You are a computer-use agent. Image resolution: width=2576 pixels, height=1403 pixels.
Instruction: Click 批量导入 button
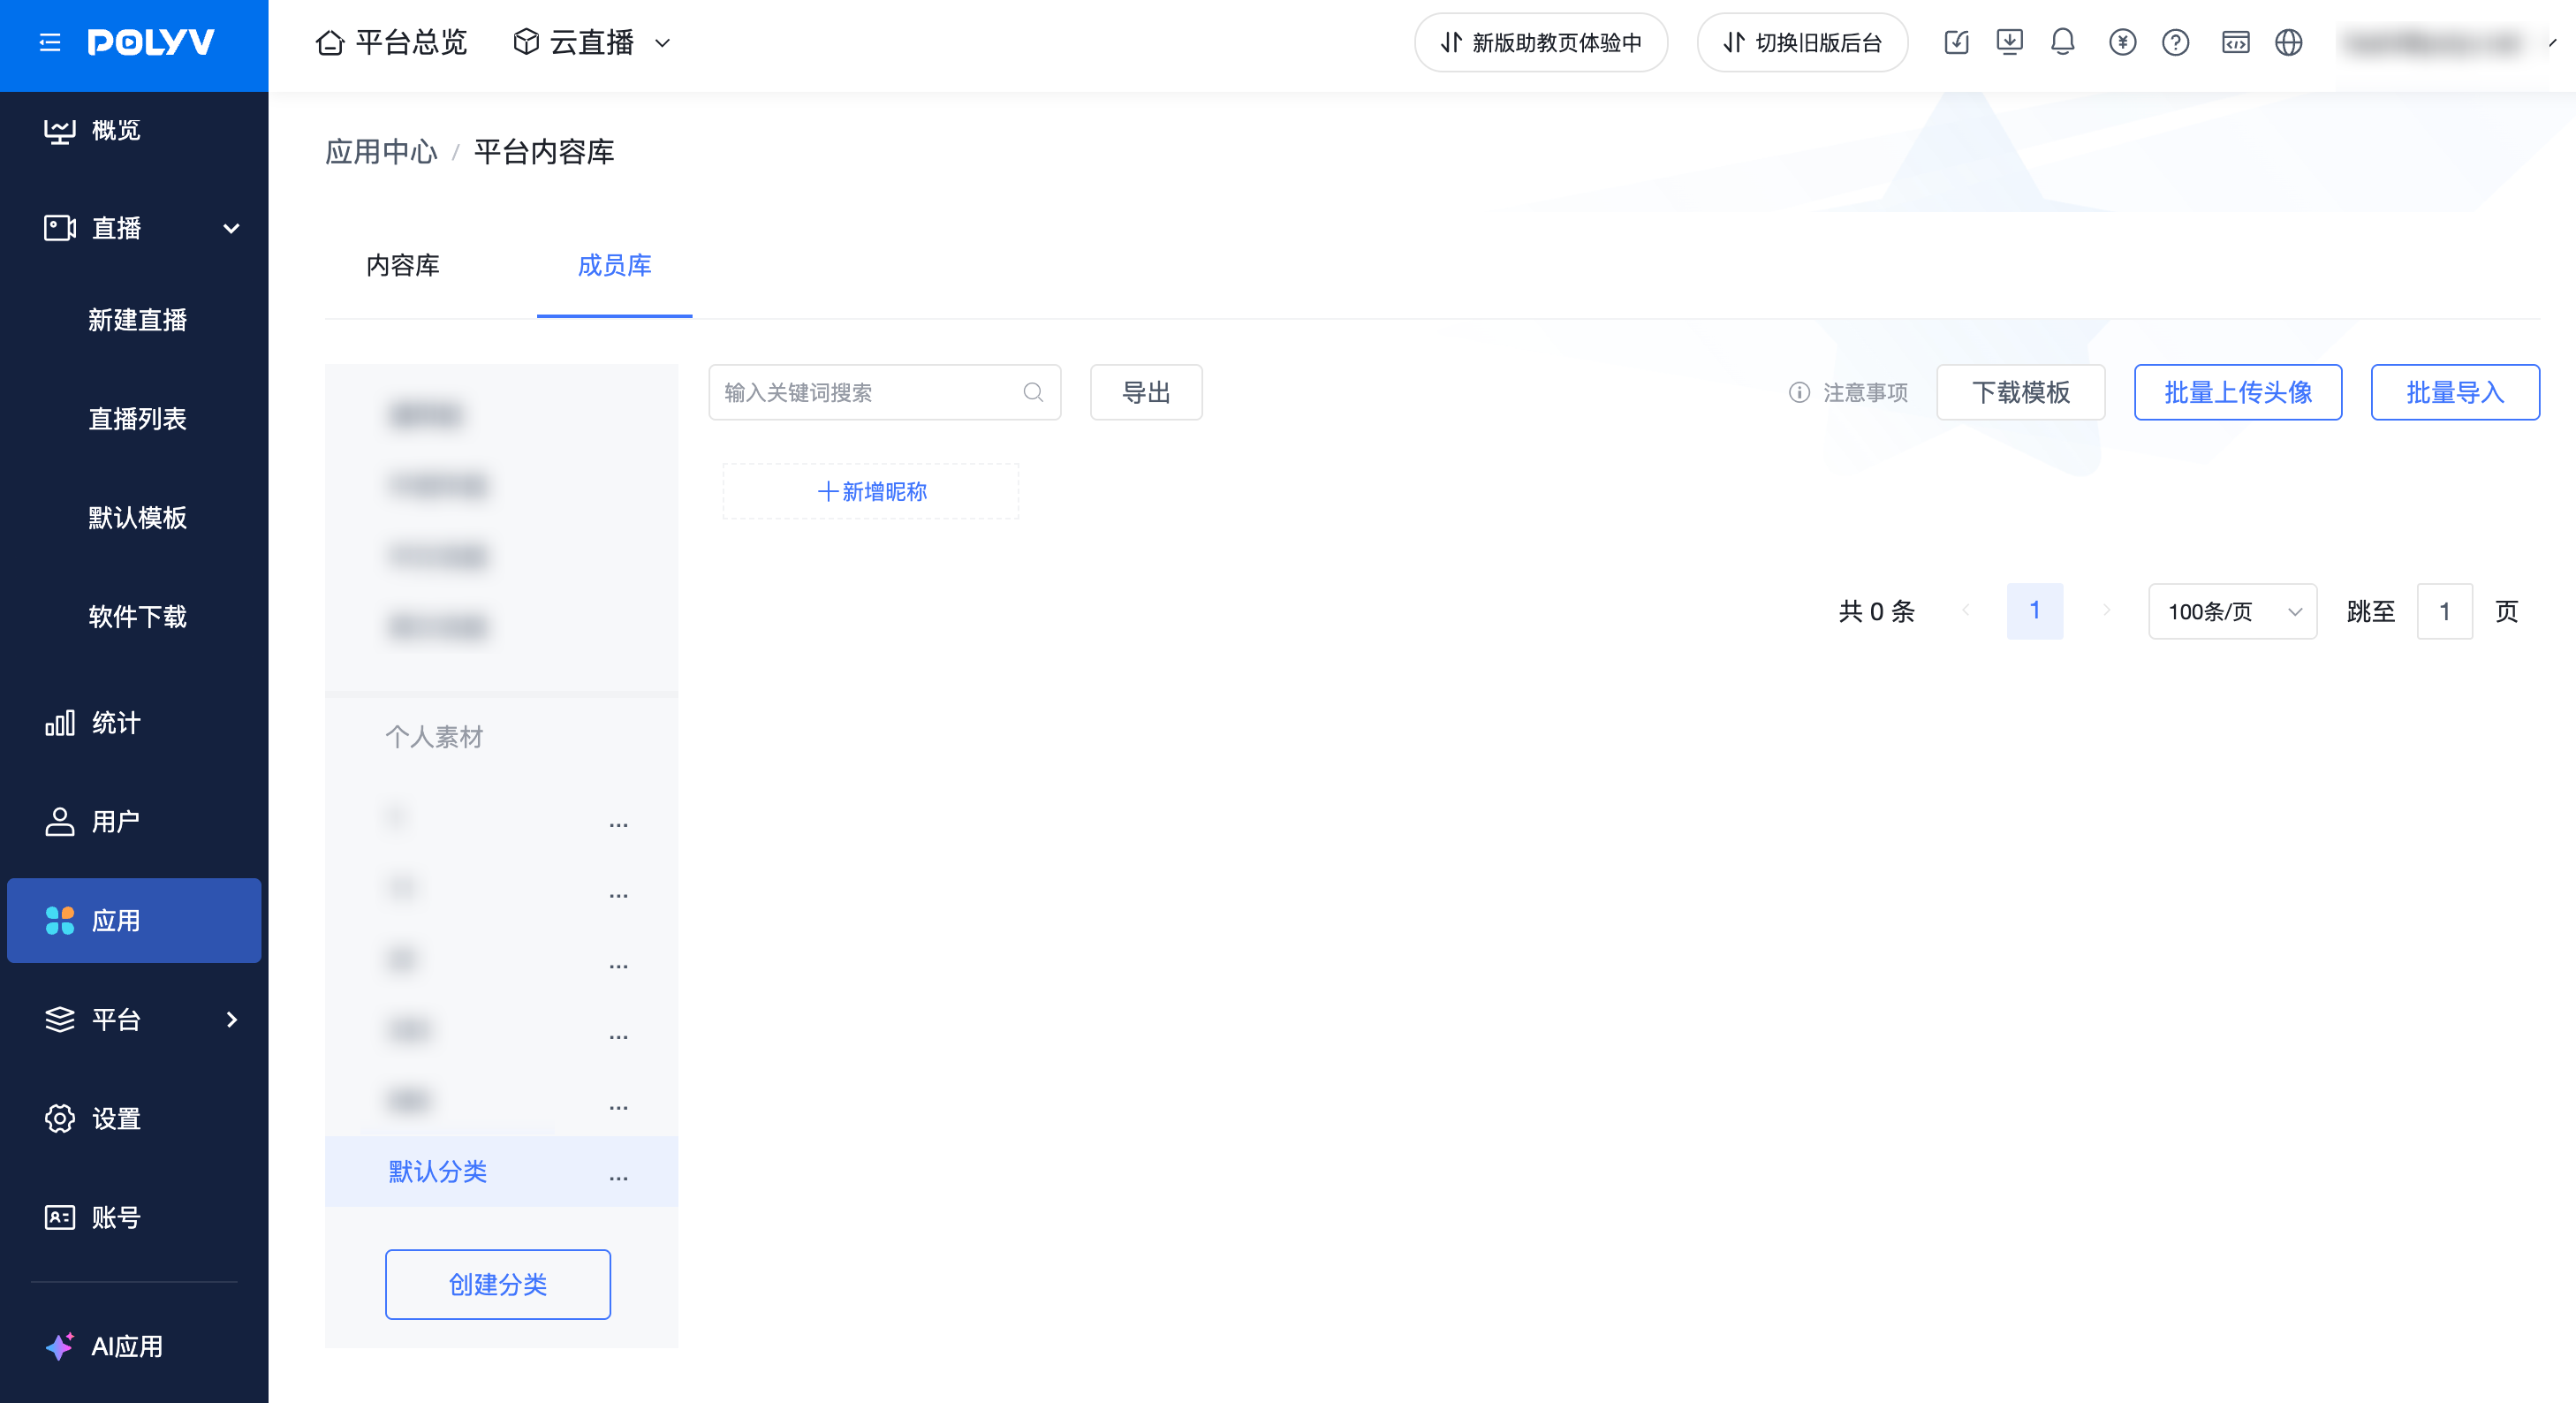pos(2455,392)
